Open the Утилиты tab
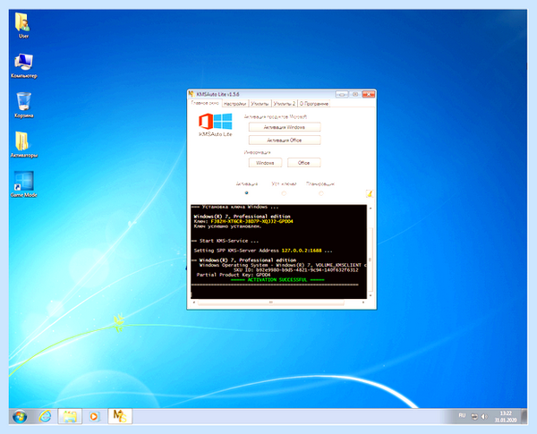This screenshot has height=434, width=537. tap(260, 104)
